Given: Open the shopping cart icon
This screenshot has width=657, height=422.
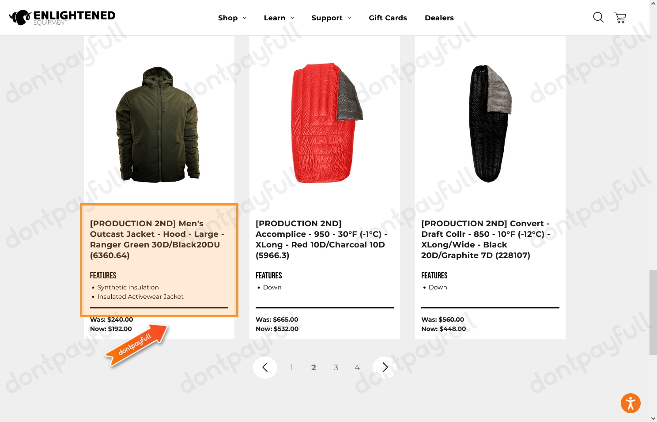Looking at the screenshot, I should [620, 18].
